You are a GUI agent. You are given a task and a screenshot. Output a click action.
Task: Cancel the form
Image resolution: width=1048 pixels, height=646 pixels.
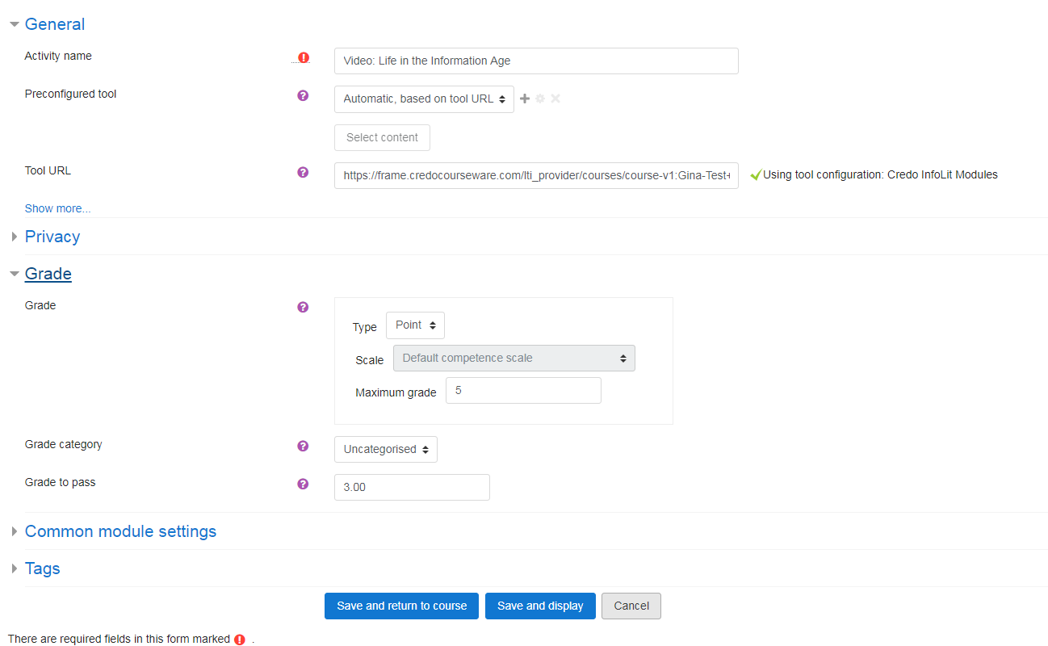tap(631, 606)
